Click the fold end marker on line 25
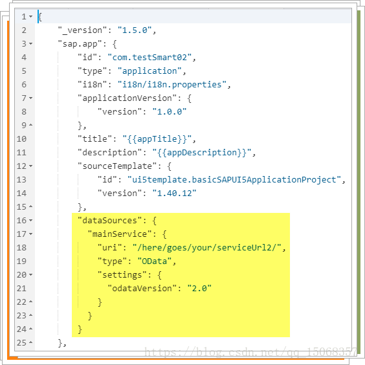Screen dimensions: 365x365 [30, 342]
